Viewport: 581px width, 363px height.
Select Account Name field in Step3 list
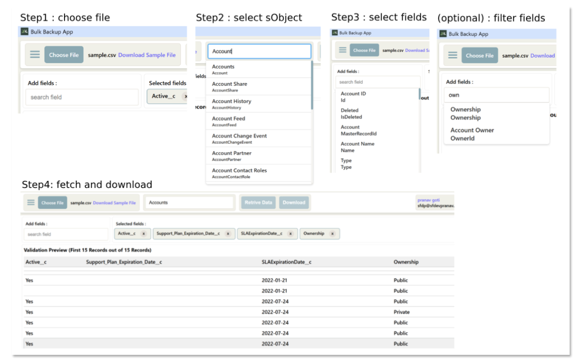(x=377, y=147)
